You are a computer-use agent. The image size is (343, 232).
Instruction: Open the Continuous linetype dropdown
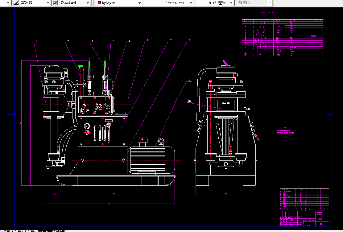pos(191,3)
